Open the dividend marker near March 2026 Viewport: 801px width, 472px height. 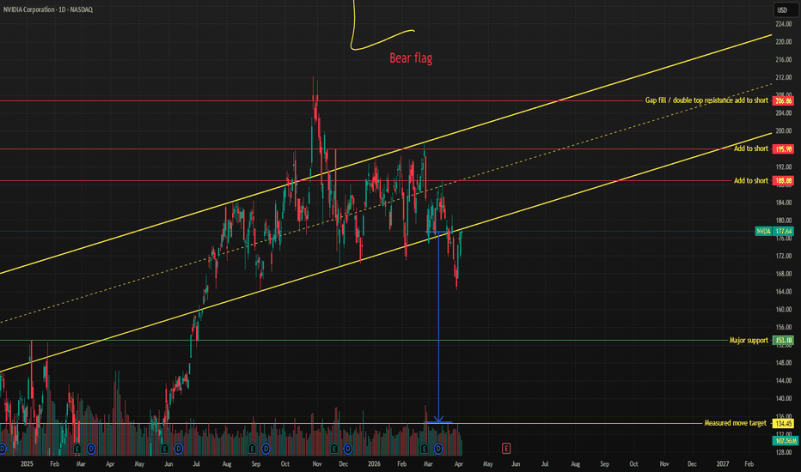[438, 449]
